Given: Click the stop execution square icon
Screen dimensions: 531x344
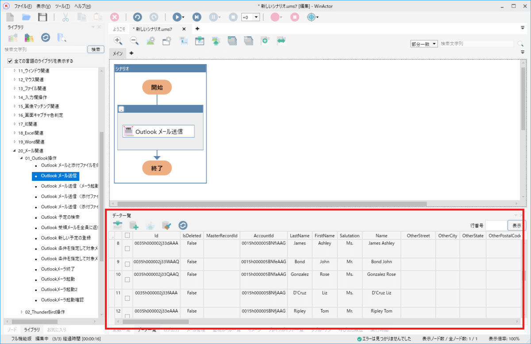Looking at the screenshot, I should [233, 17].
